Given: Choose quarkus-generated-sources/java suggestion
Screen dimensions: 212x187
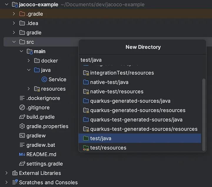Looking at the screenshot, I should coord(140,101).
